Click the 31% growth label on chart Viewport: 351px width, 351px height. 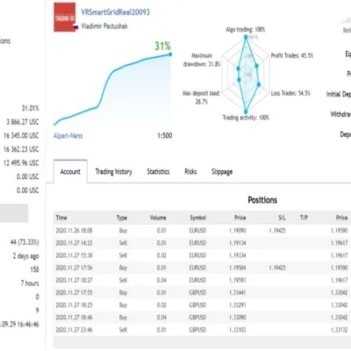pyautogui.click(x=162, y=46)
